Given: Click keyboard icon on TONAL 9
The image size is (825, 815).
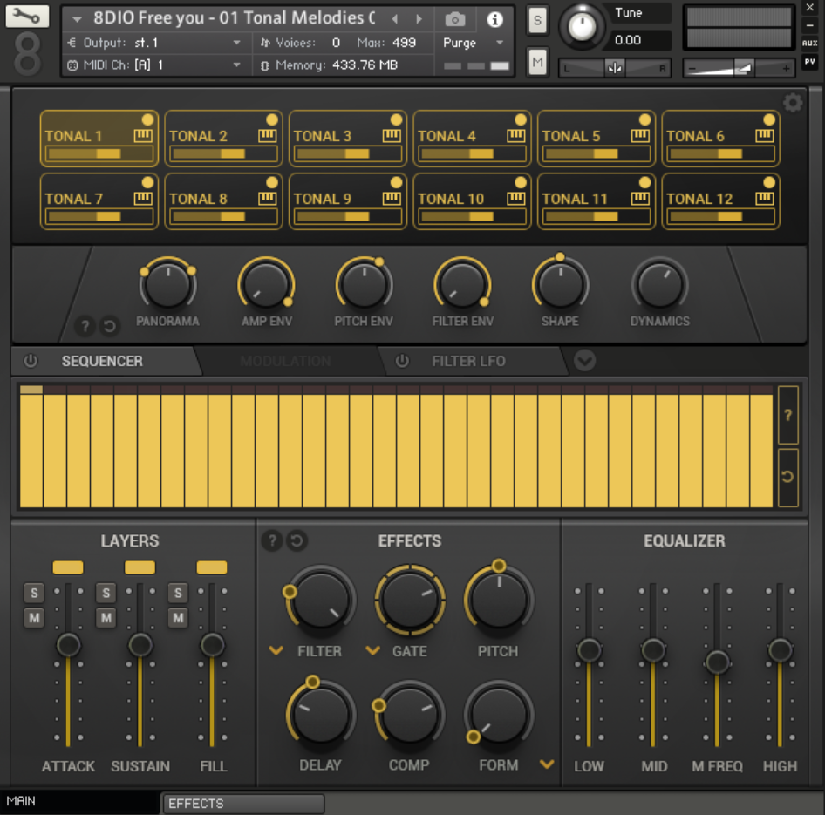Looking at the screenshot, I should click(x=392, y=199).
